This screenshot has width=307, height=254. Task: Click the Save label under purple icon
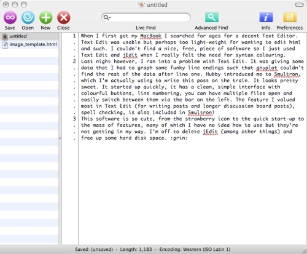pos(10,28)
